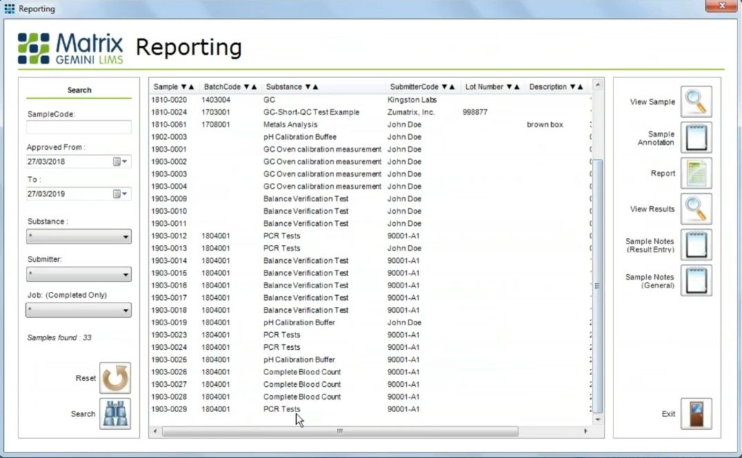Click 'Zumatrix, Inc.' submitter cell
The width and height of the screenshot is (742, 458).
411,112
